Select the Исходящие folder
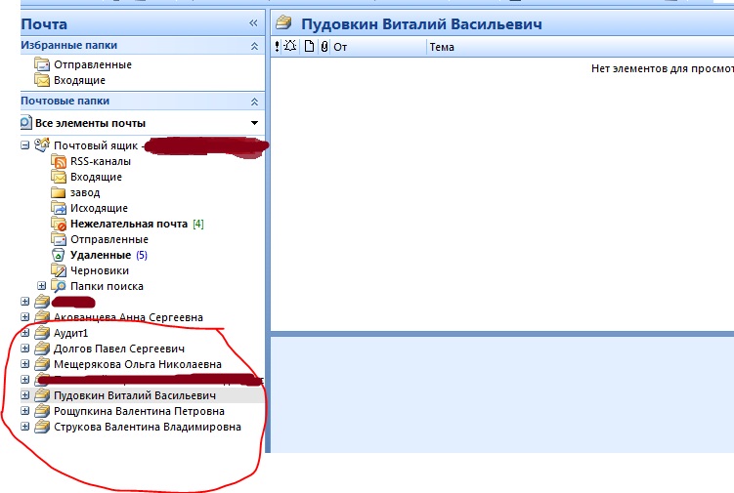The image size is (734, 493). click(x=99, y=208)
